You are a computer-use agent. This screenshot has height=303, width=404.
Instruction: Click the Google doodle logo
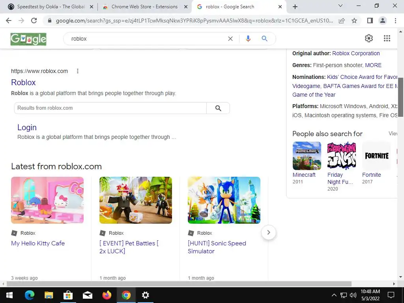tap(28, 39)
